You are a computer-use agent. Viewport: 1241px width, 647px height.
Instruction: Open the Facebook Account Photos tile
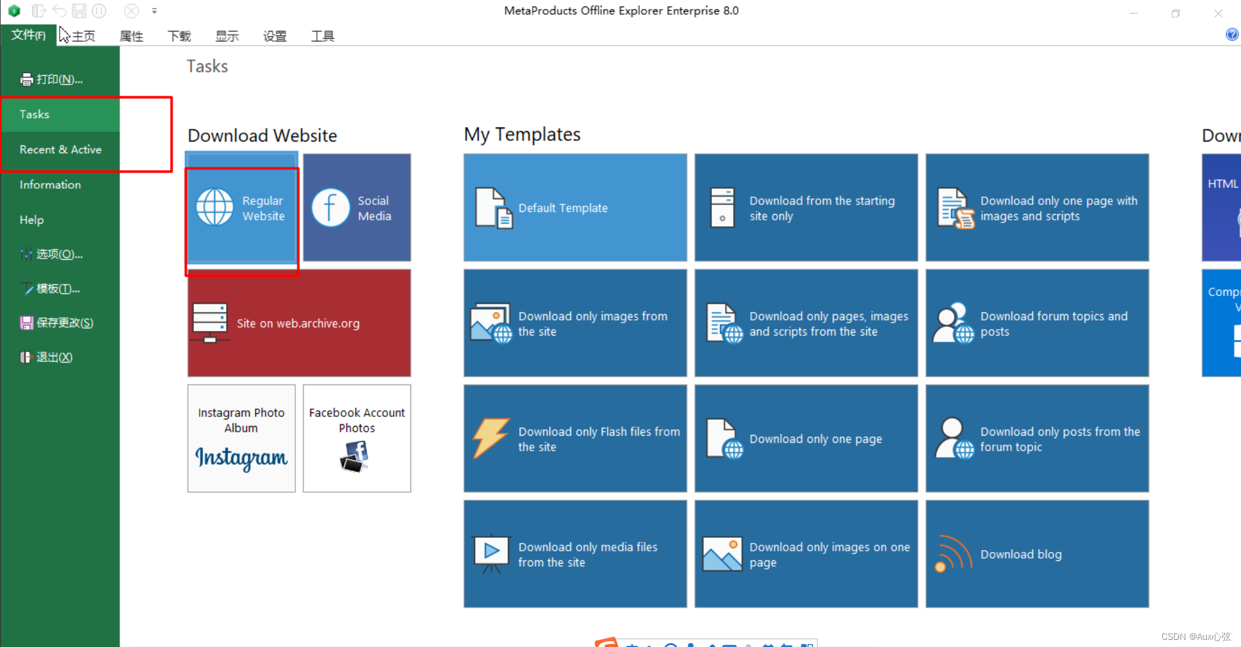(x=357, y=438)
